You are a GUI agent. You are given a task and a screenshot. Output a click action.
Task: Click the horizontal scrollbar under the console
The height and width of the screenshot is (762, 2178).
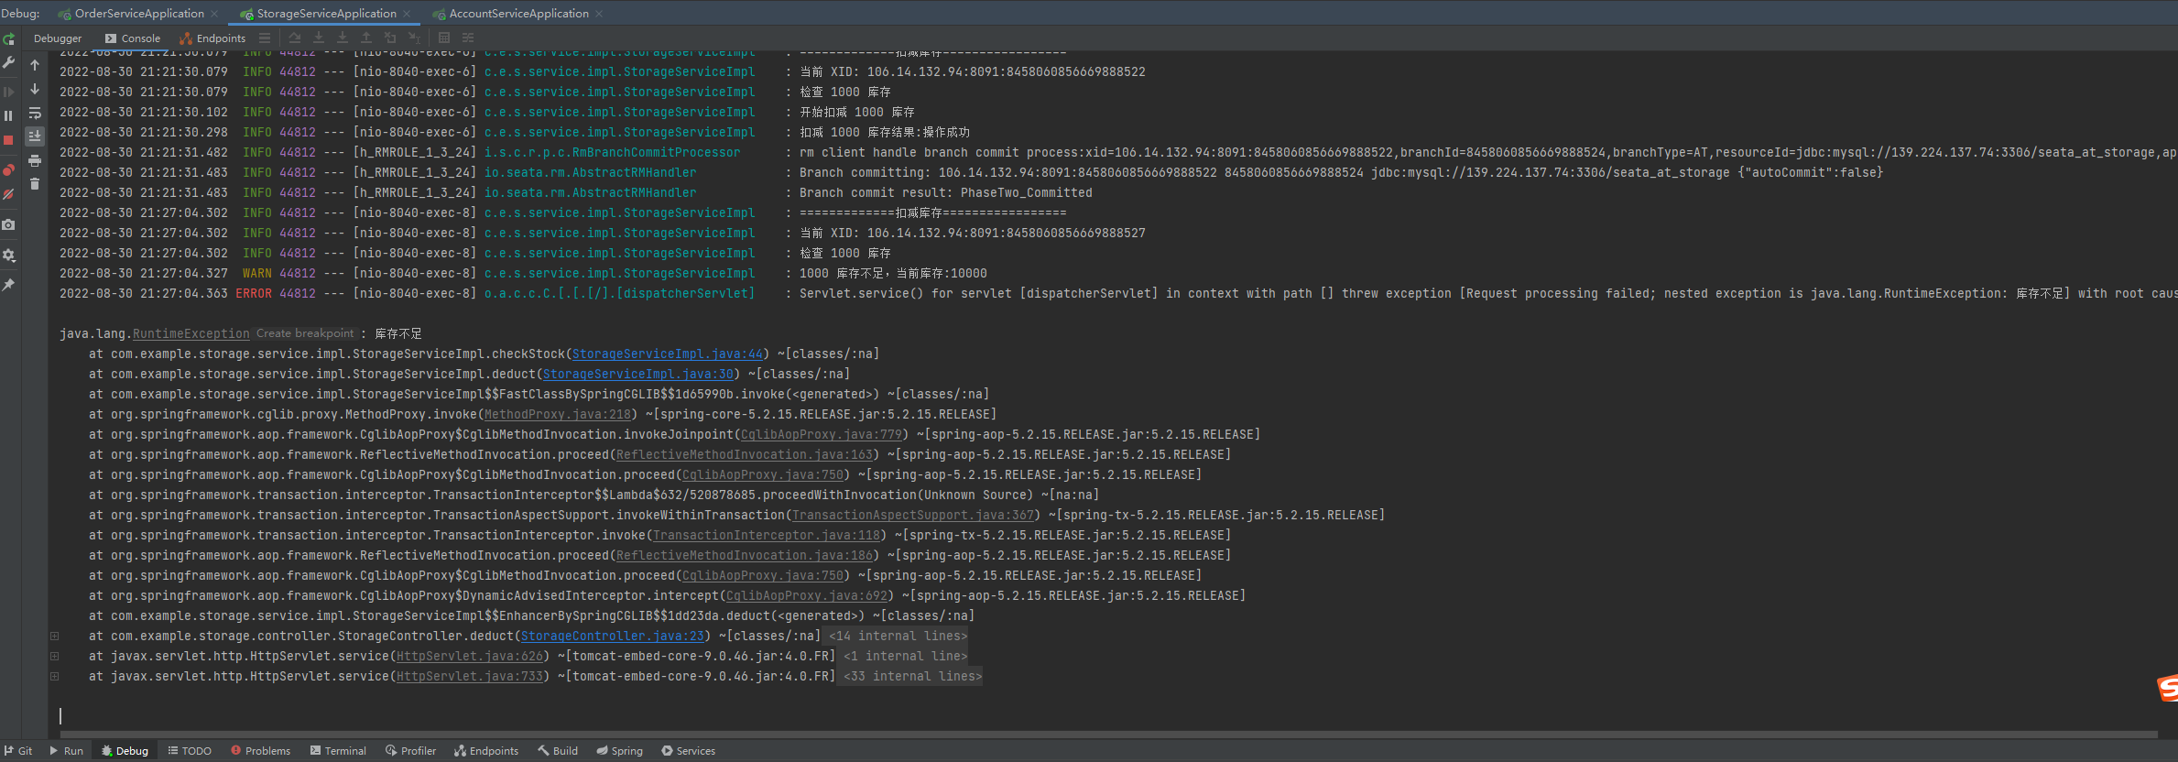pos(1108,735)
